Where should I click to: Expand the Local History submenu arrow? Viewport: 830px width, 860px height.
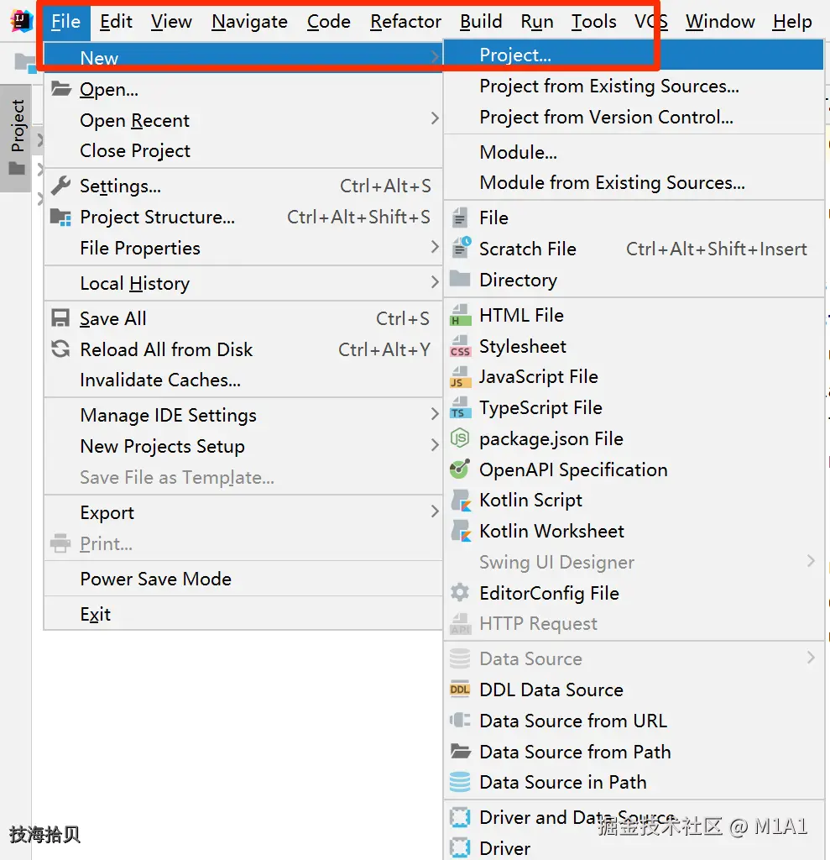pyautogui.click(x=435, y=282)
